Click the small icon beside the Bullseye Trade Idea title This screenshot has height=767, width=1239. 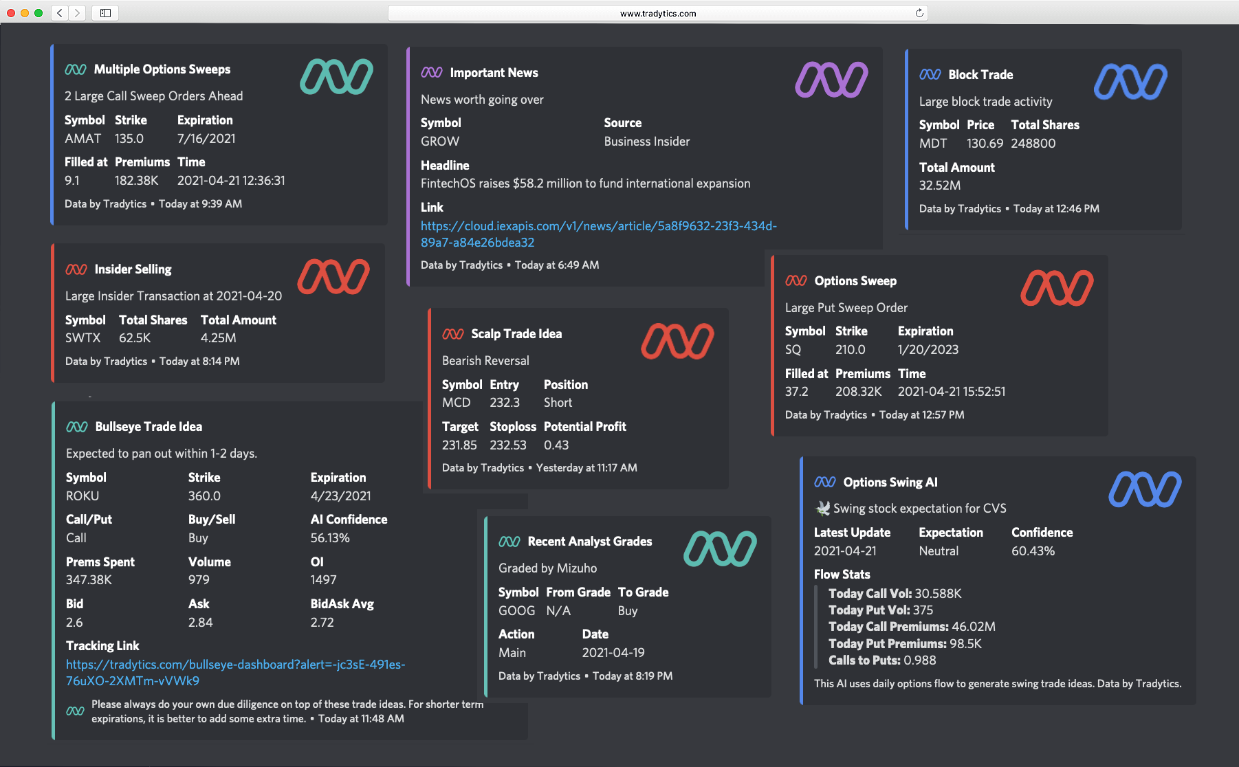pos(76,426)
